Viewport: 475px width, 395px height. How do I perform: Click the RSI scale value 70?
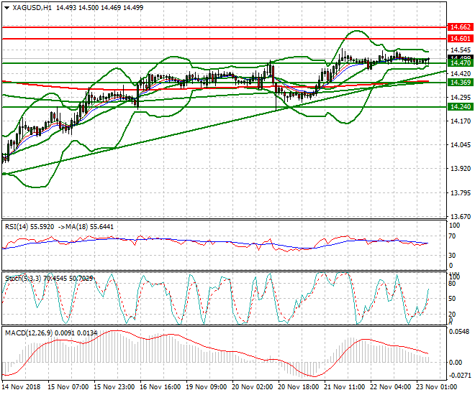tap(452, 236)
